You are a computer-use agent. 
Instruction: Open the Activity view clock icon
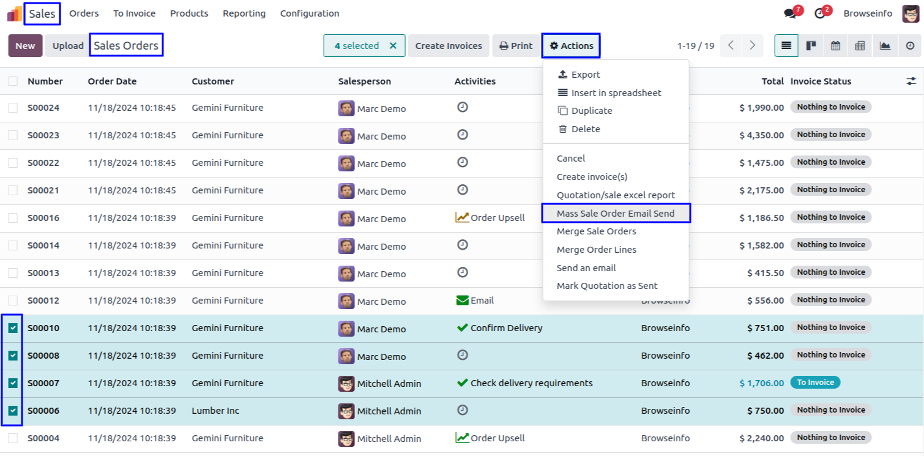[910, 46]
